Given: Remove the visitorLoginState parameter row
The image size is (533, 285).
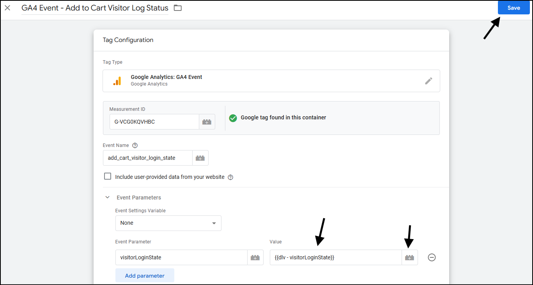Looking at the screenshot, I should (x=432, y=257).
